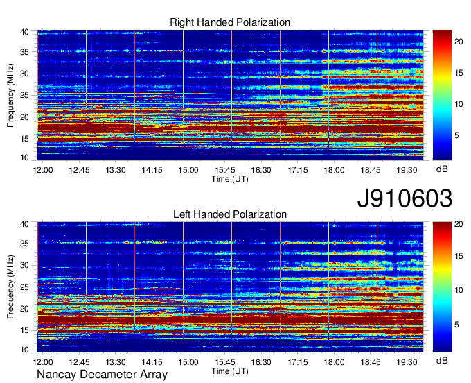471x383 pixels.
Task: Select the dB unit under Left Handed colorbar
Action: (x=442, y=361)
